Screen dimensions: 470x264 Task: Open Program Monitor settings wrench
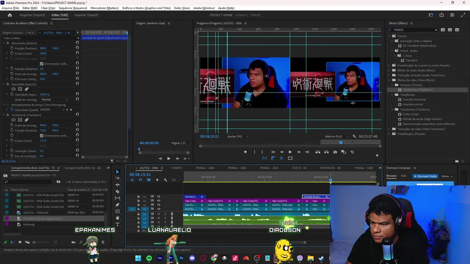pyautogui.click(x=354, y=136)
